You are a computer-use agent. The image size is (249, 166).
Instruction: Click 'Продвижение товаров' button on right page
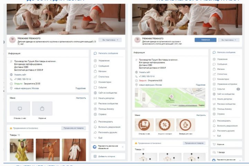(x=194, y=143)
